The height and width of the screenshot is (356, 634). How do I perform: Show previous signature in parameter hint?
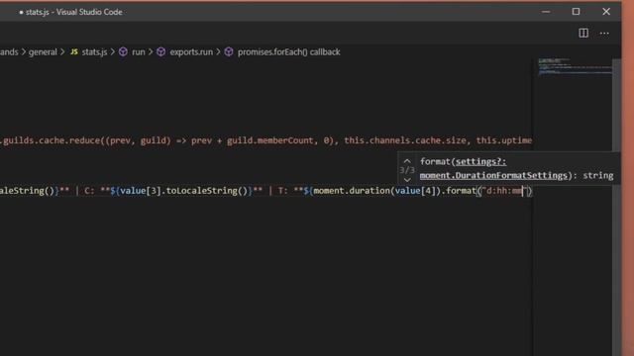point(407,161)
